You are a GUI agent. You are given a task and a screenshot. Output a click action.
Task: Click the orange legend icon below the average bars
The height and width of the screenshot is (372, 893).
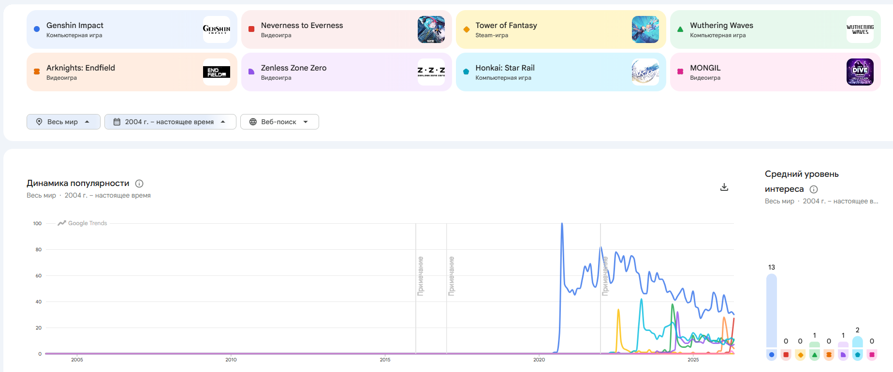829,355
